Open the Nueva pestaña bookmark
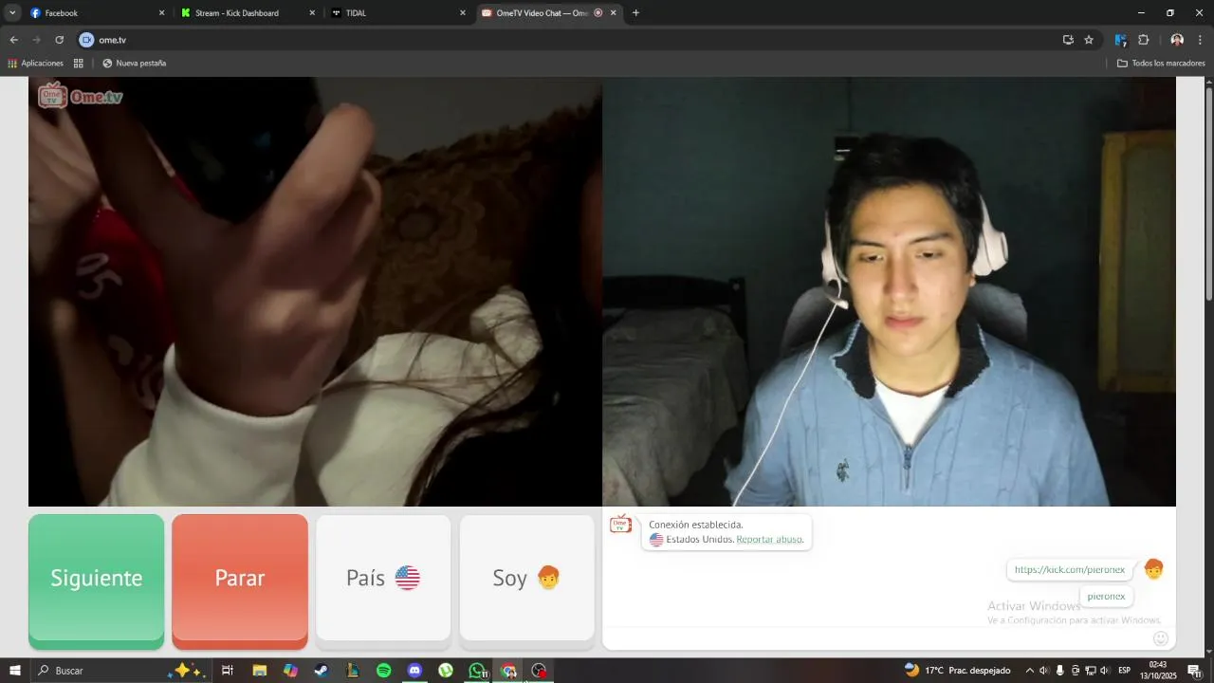The image size is (1214, 683). (134, 64)
